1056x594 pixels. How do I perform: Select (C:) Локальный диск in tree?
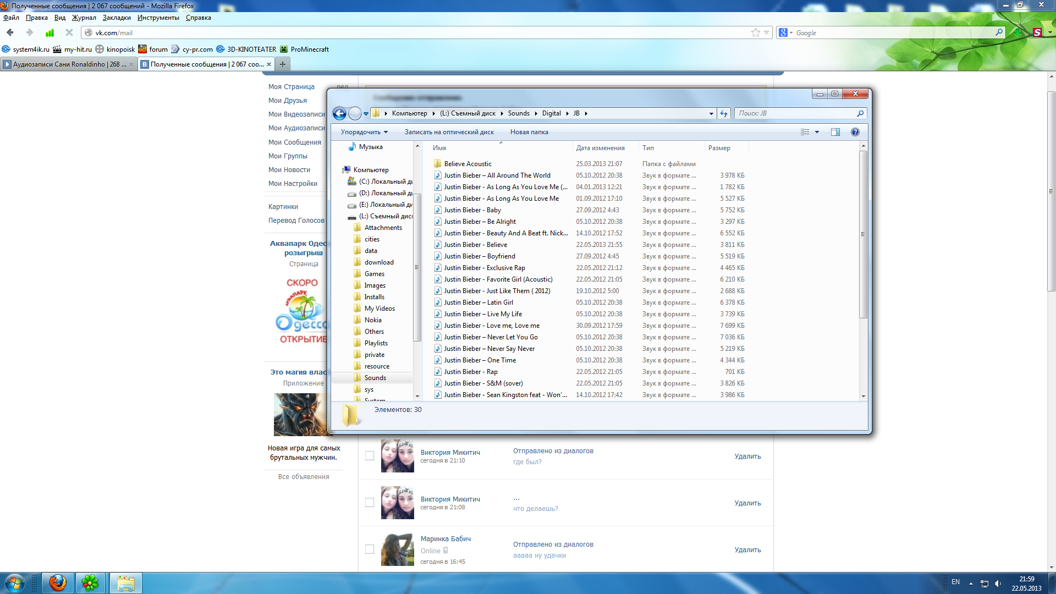(x=385, y=182)
